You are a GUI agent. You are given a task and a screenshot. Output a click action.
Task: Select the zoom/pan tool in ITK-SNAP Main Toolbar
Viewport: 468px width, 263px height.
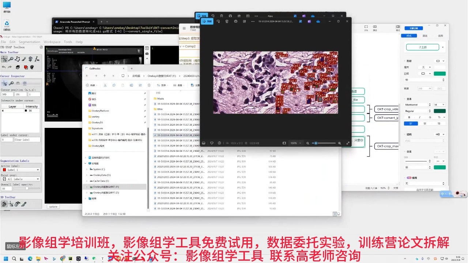[11, 59]
